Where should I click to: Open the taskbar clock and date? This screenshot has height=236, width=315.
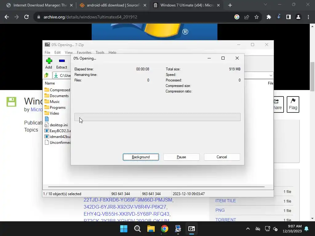tap(292, 229)
